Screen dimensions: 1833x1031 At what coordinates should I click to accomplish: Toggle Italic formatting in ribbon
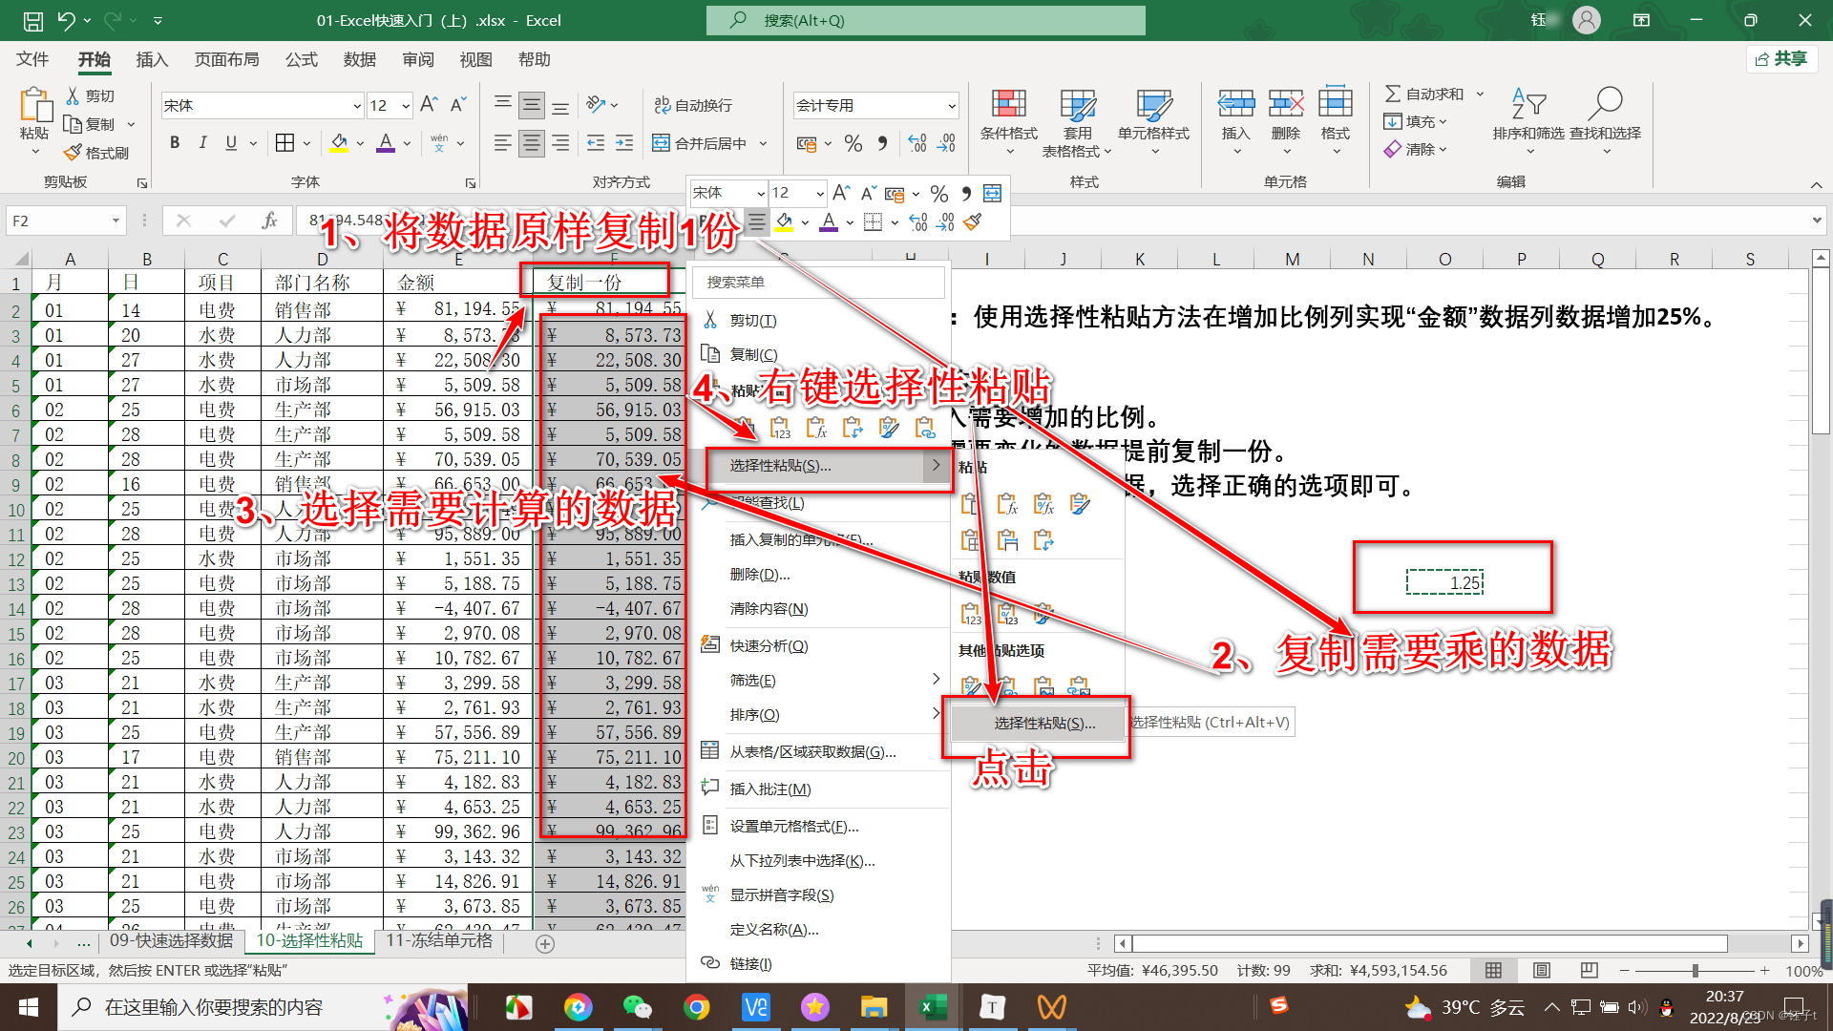[202, 143]
